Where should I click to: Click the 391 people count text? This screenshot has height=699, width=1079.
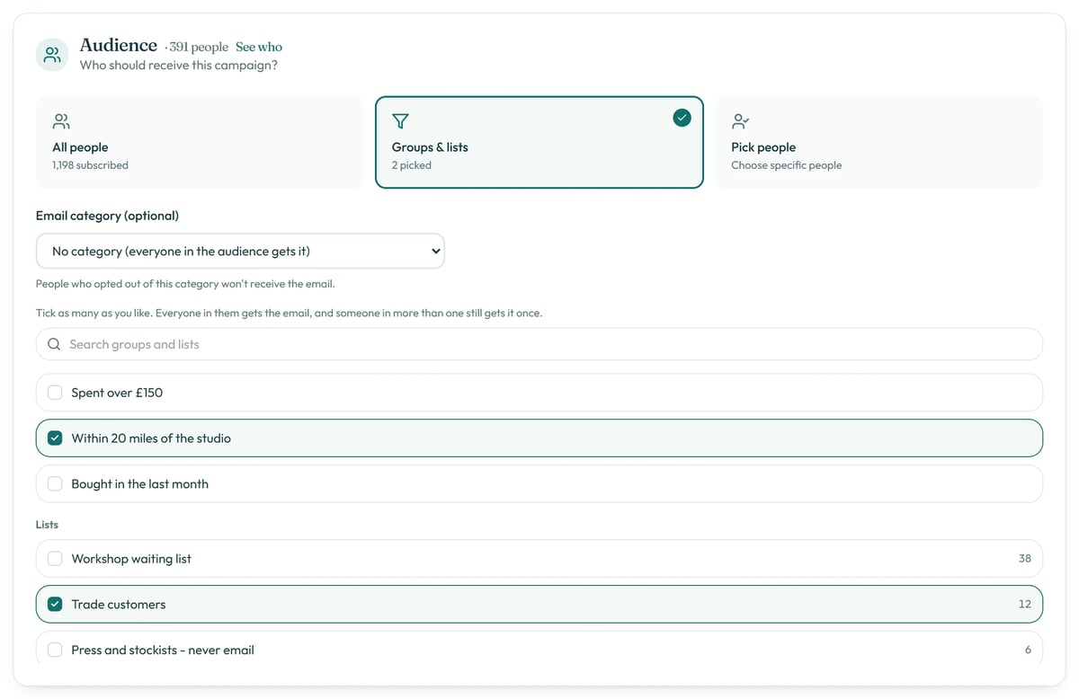coord(199,47)
